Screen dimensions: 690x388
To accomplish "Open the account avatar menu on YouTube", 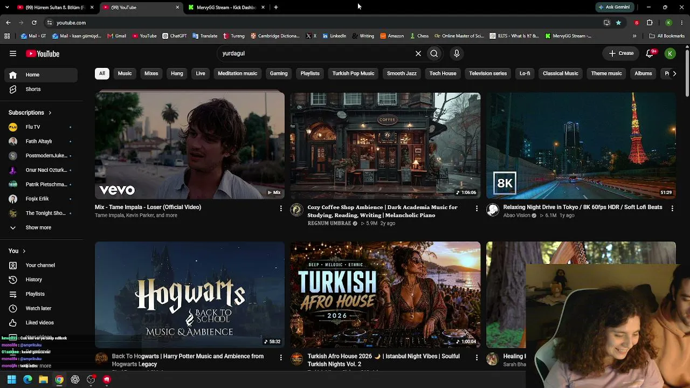I will coord(670,53).
